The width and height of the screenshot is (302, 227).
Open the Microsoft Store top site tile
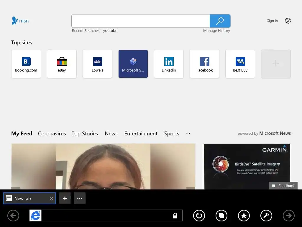click(133, 64)
